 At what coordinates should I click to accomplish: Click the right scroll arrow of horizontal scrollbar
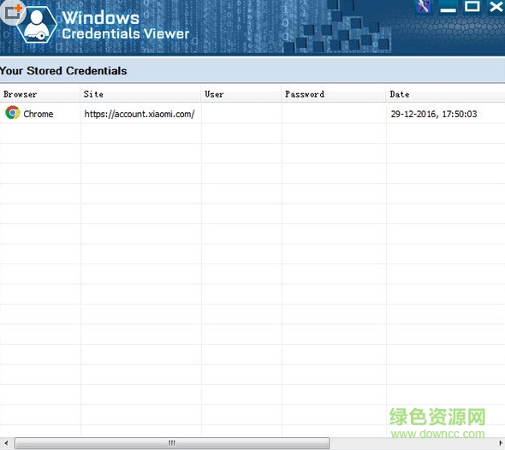pyautogui.click(x=500, y=443)
